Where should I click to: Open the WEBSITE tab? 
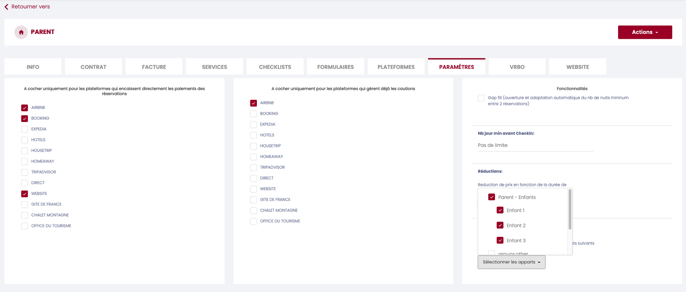click(577, 67)
